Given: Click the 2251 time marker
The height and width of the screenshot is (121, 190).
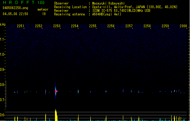Looking at the screenshot, I should (21, 26).
